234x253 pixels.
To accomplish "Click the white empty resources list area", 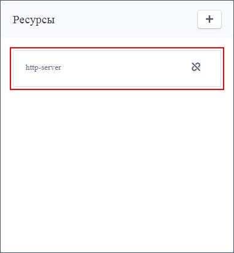I will coord(117,170).
